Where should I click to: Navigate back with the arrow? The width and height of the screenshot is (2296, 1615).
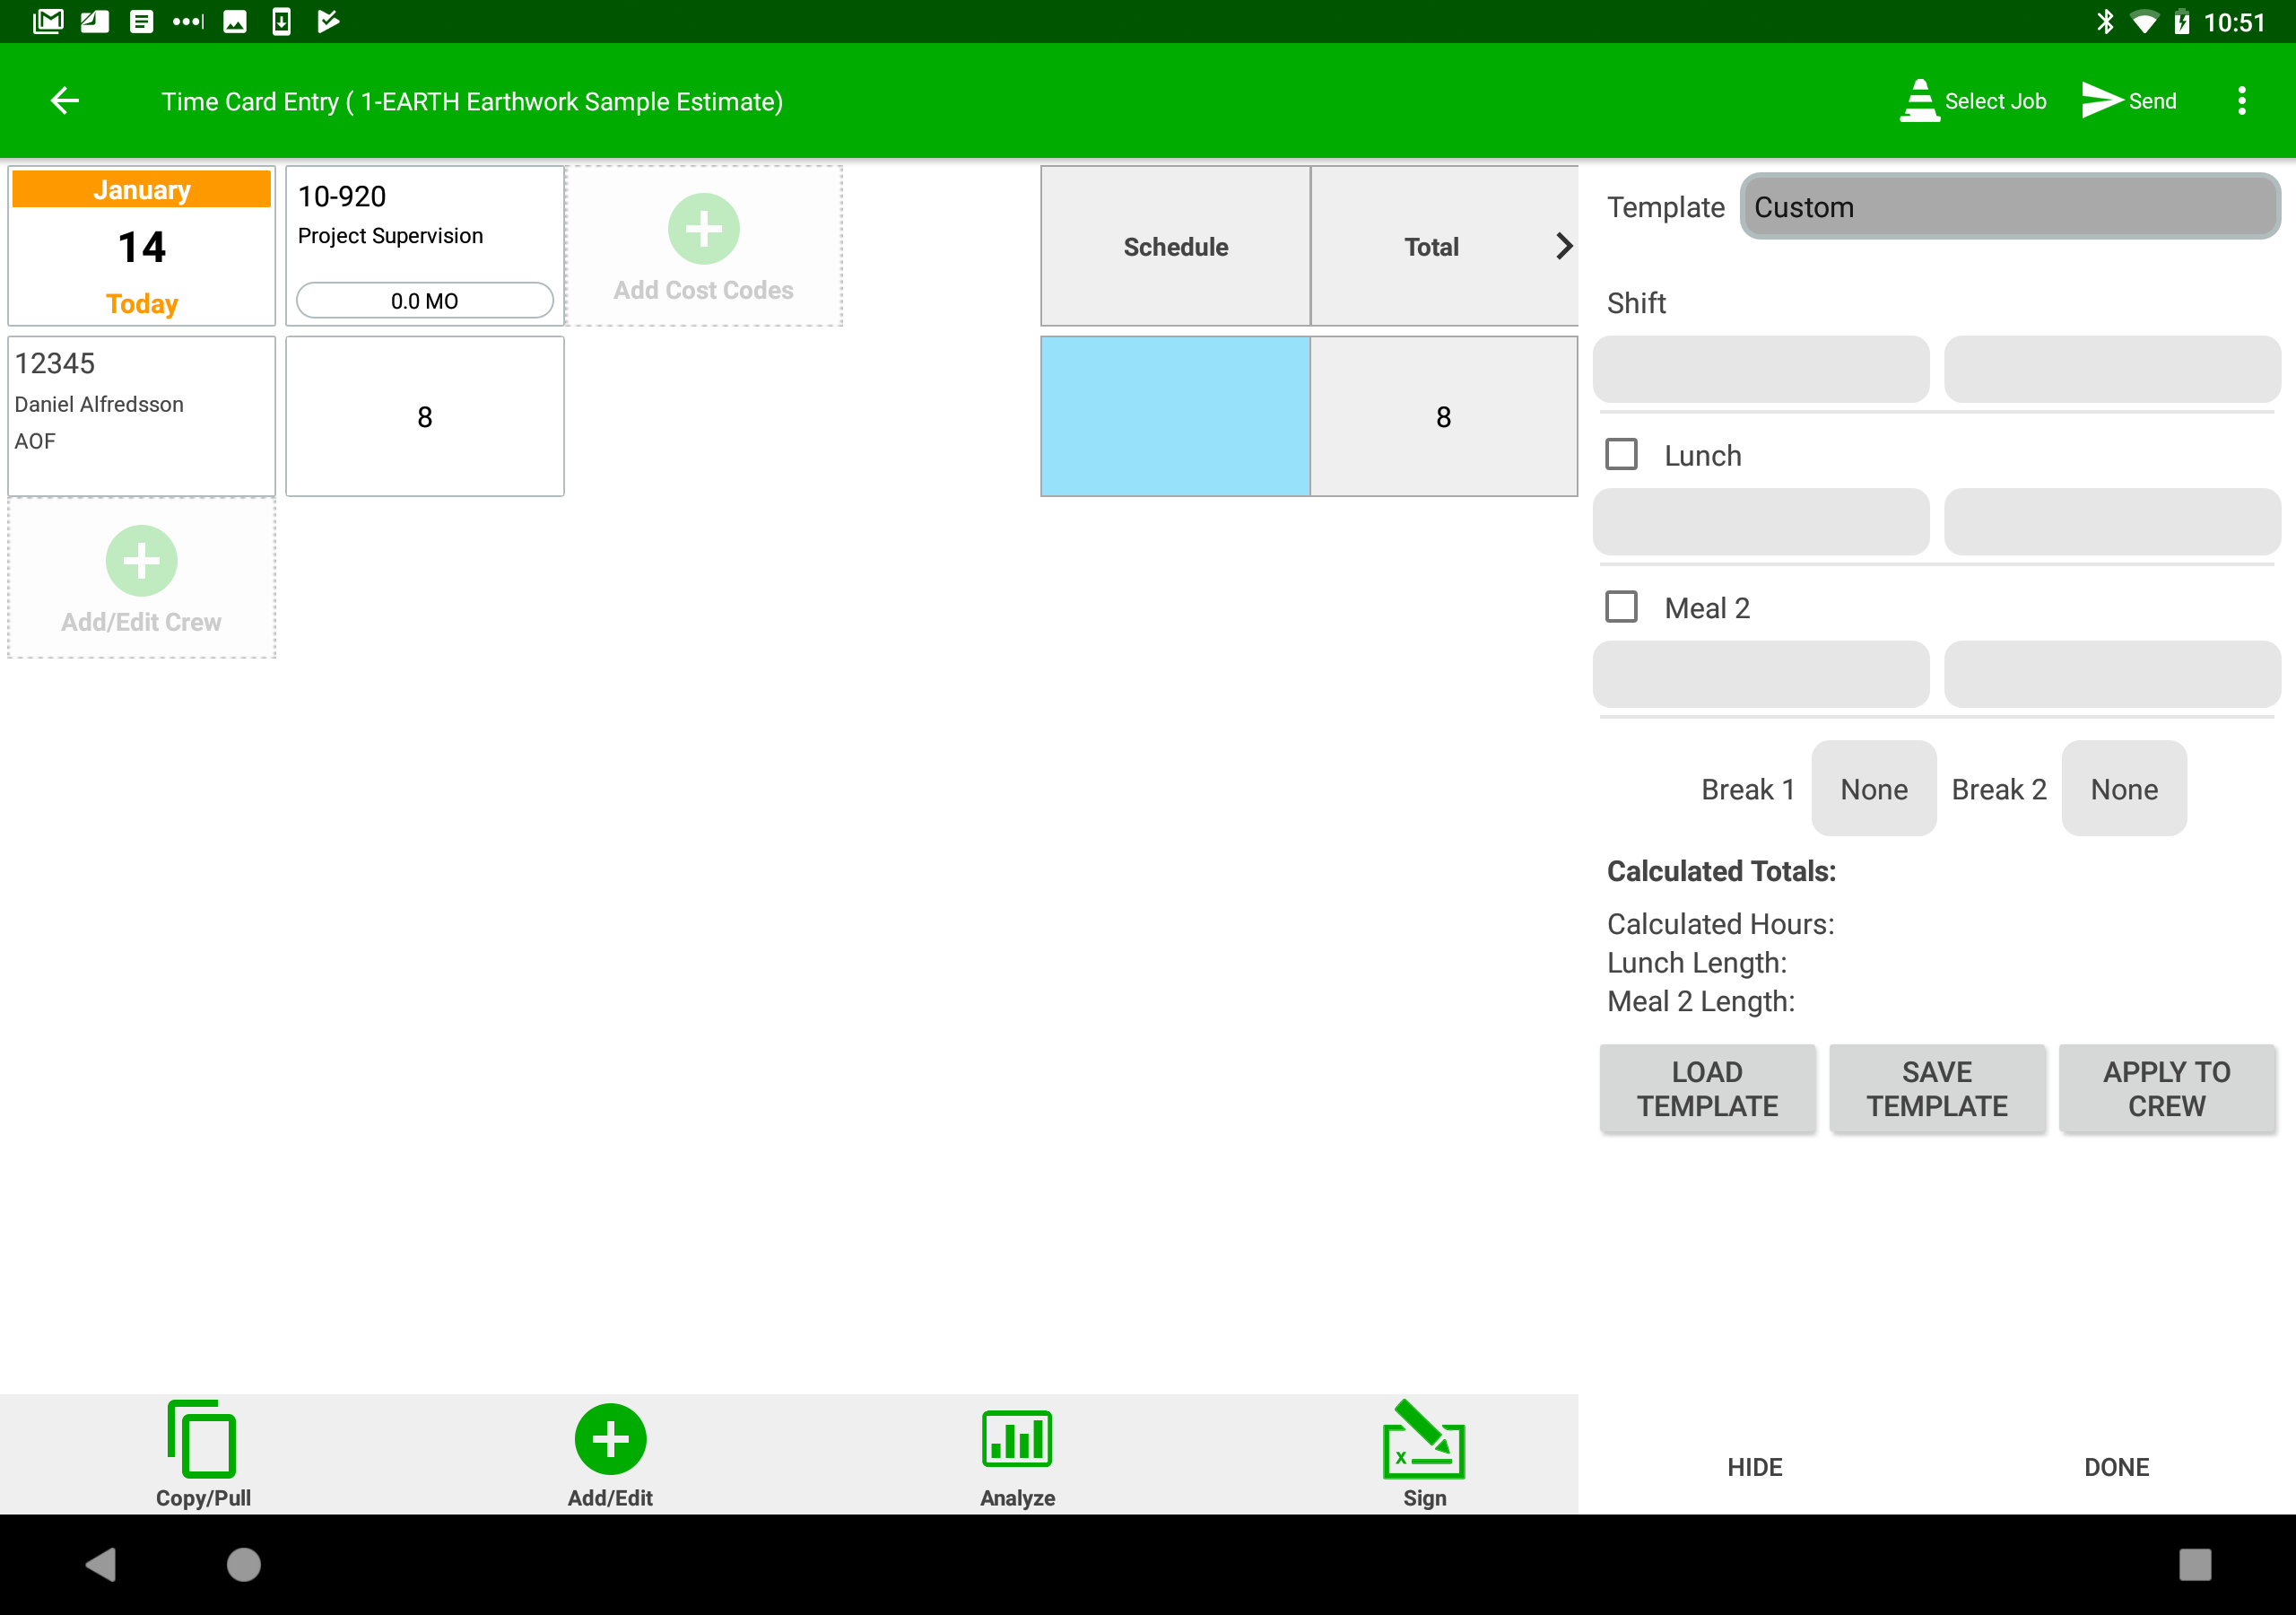point(64,100)
